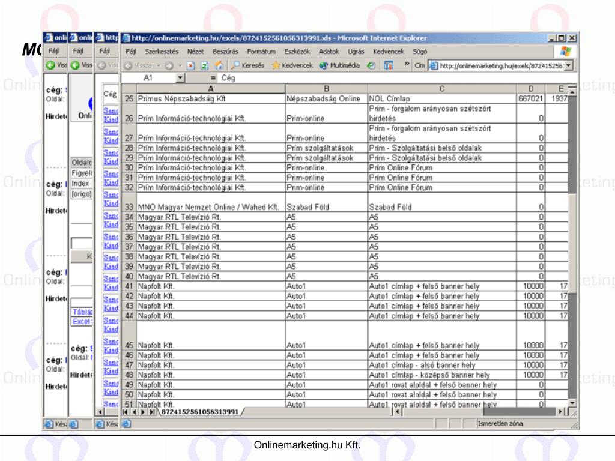Select column C header
Viewport: 615px width, 461px height.
(442, 89)
